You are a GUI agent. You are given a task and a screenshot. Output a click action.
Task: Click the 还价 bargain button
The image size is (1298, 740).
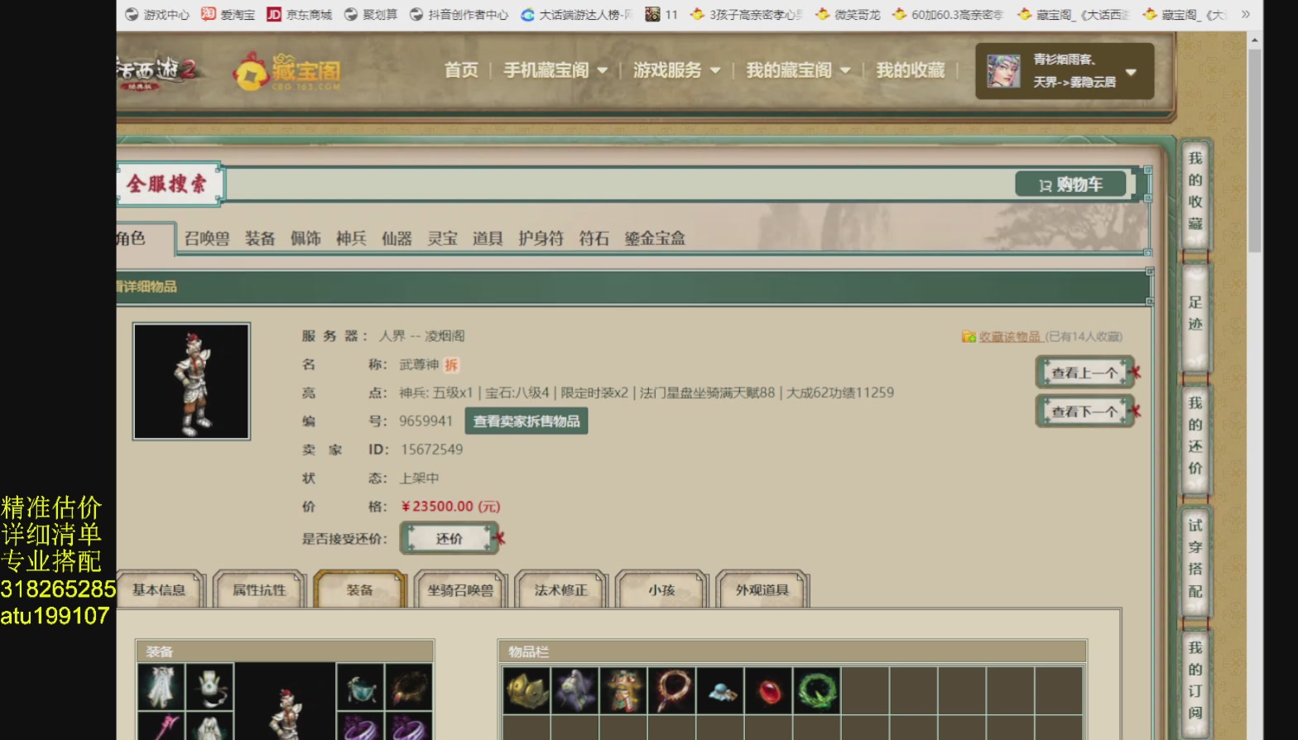449,539
